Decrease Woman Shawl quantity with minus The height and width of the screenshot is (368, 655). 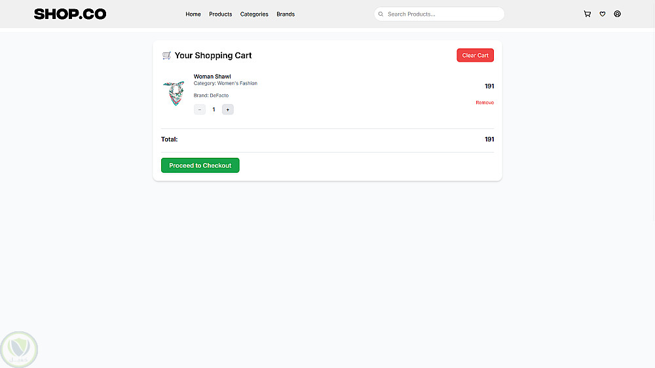pyautogui.click(x=200, y=109)
